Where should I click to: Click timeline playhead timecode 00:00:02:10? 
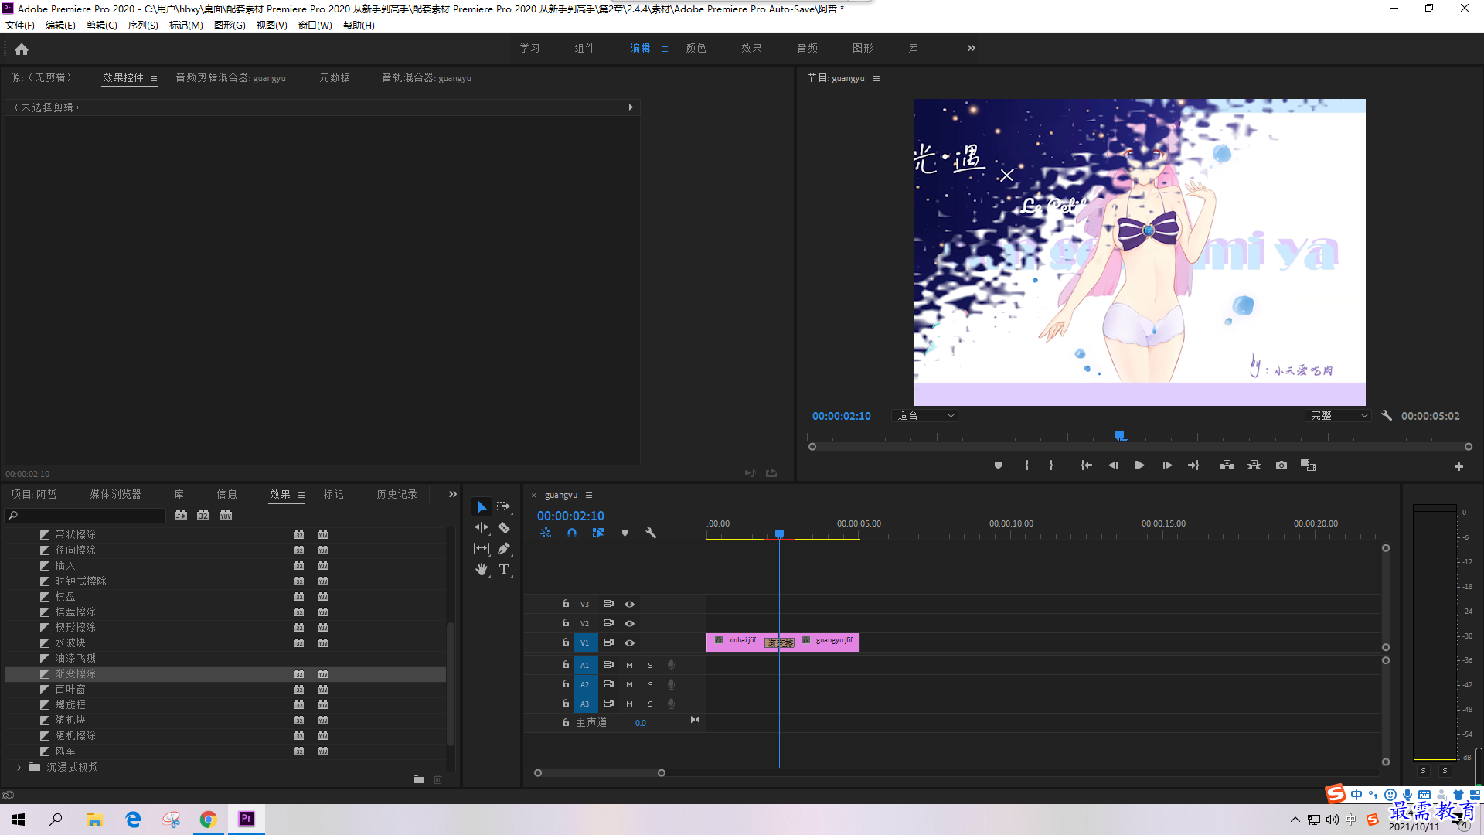coord(570,516)
